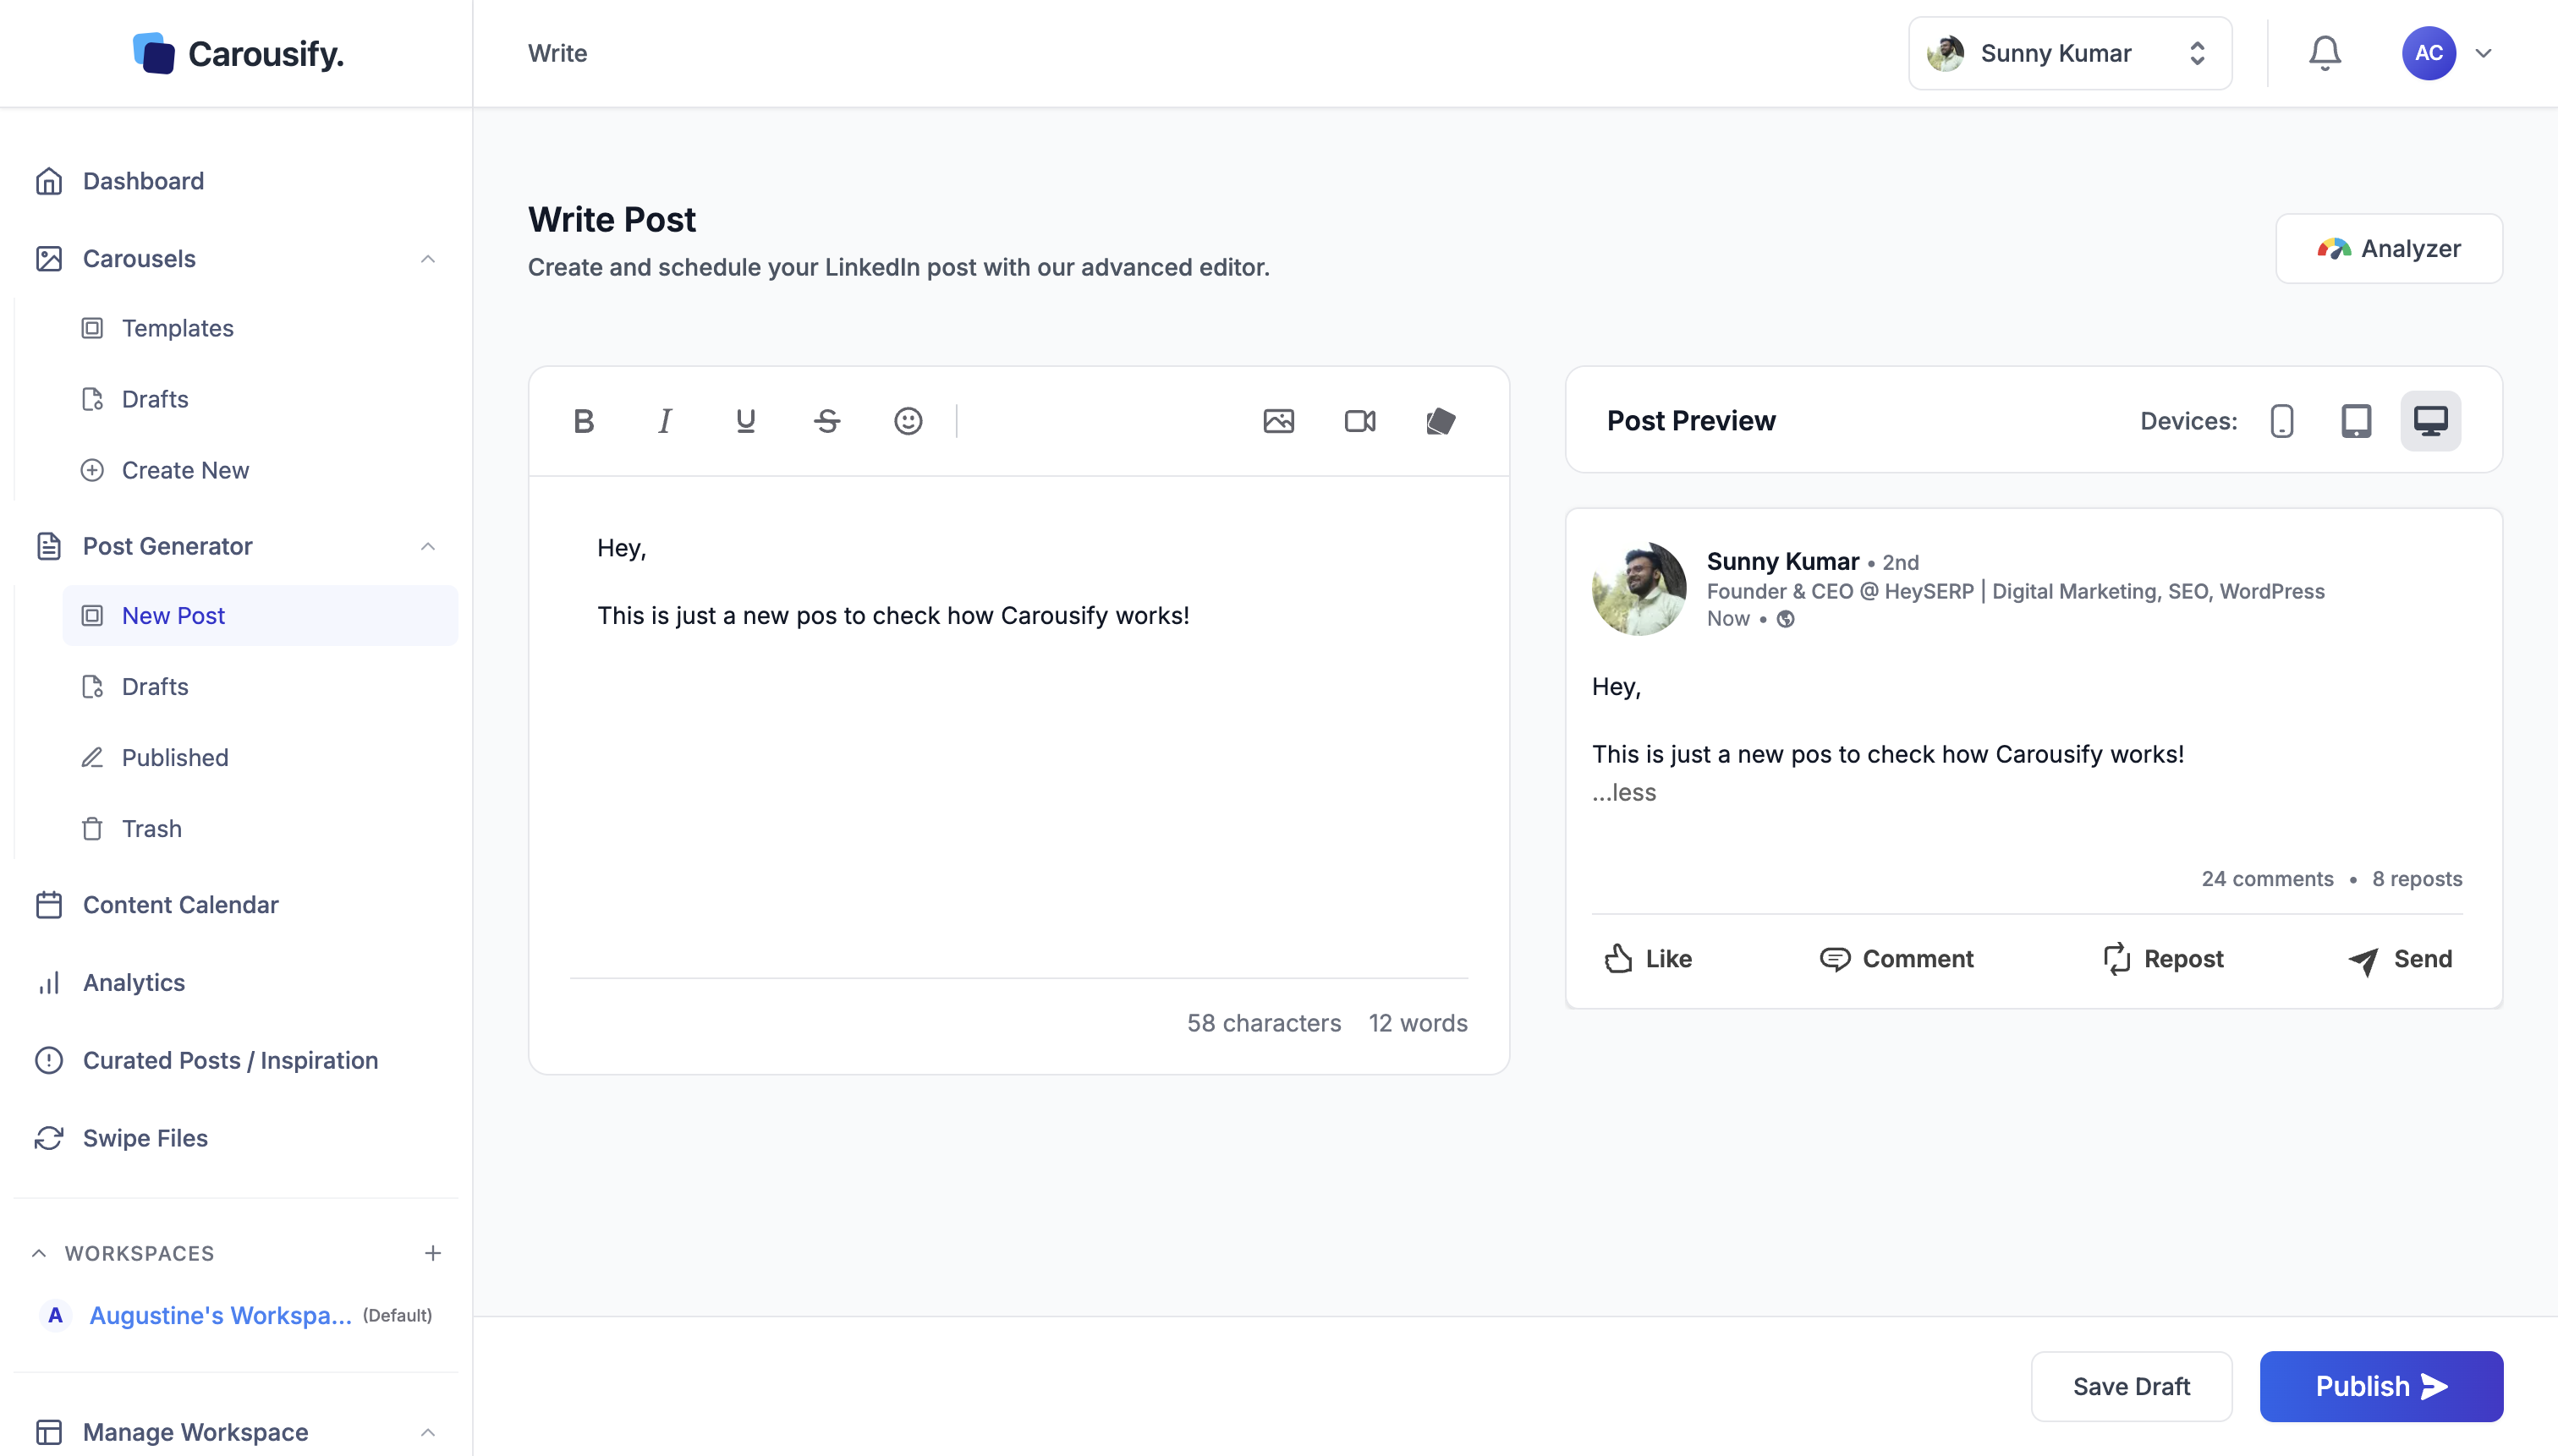Viewport: 2558px width, 1456px height.
Task: Open the Analyzer tool
Action: 2388,248
